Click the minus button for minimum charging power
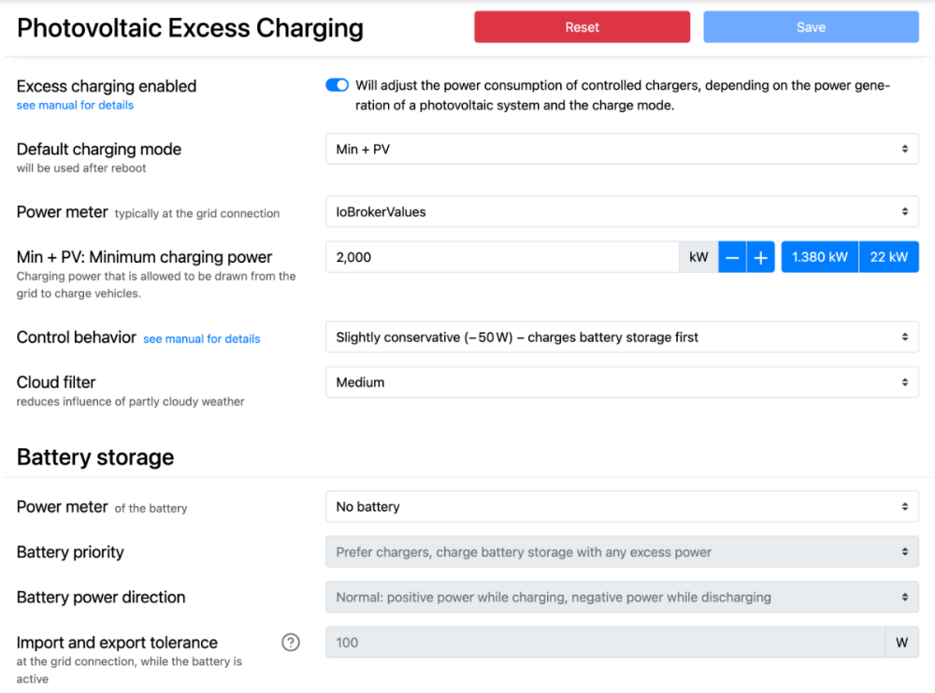Screen dimensions: 935x693 coord(732,257)
